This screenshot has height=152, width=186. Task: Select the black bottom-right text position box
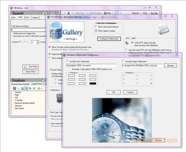(93, 84)
